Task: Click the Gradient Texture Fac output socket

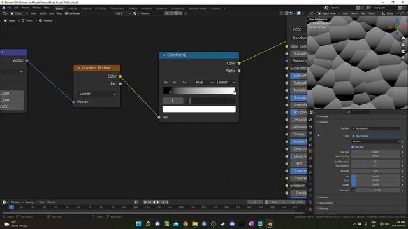Action: (x=120, y=83)
